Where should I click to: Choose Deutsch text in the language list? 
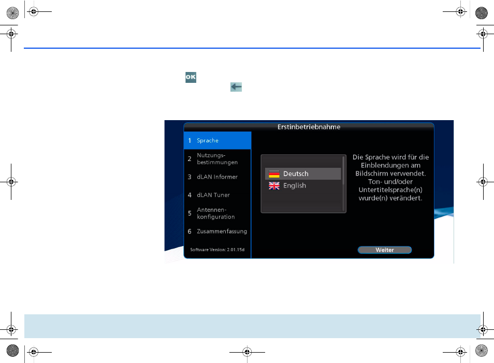click(296, 174)
